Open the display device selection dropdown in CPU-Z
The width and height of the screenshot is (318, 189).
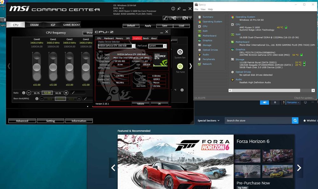(133, 46)
